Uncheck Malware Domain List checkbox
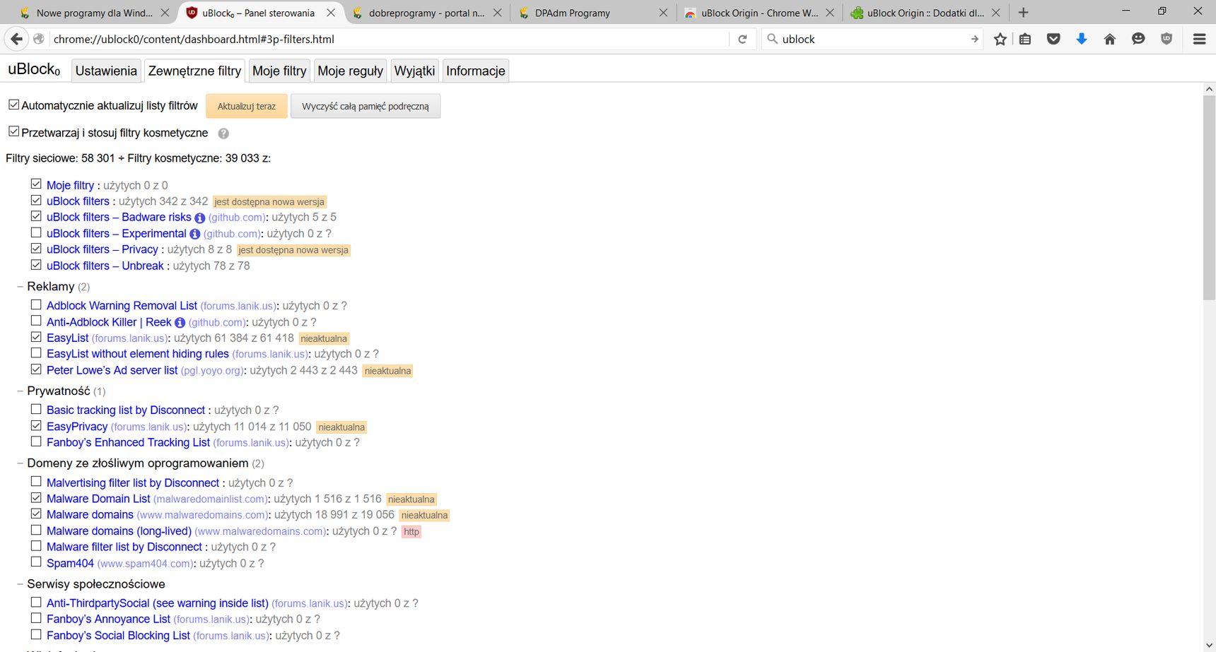The width and height of the screenshot is (1216, 652). (36, 498)
